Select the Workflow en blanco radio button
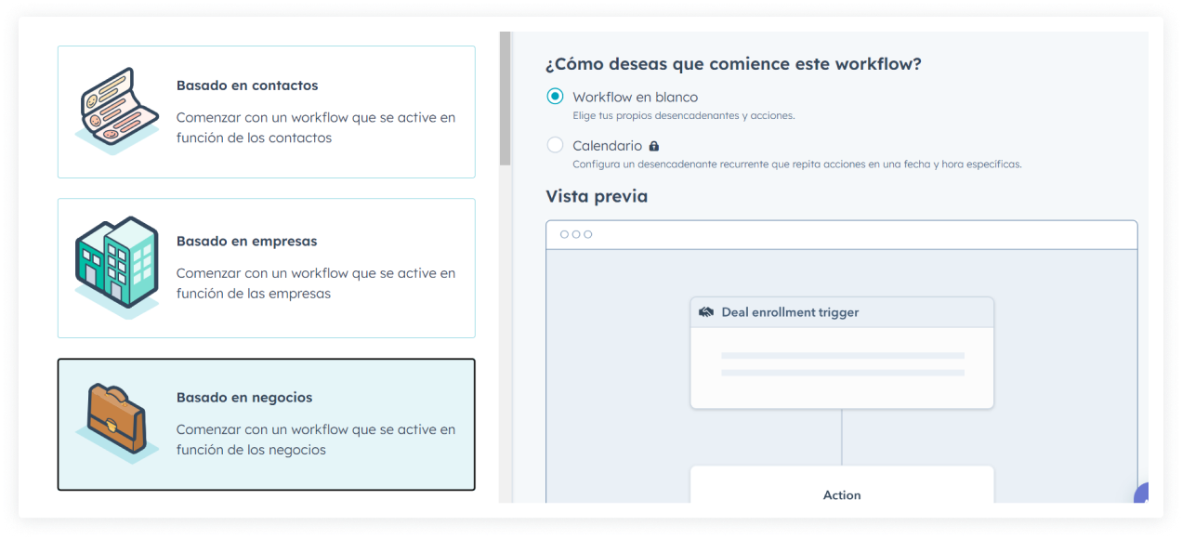The image size is (1182, 539). 555,97
